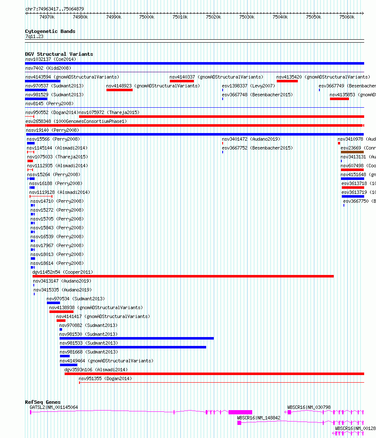Select the nsv1075972 (Thareja2015) label
The height and width of the screenshot is (438, 376).
[109, 113]
